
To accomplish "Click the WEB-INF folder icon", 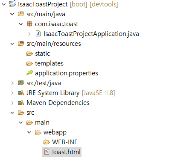I will [x=47, y=142].
